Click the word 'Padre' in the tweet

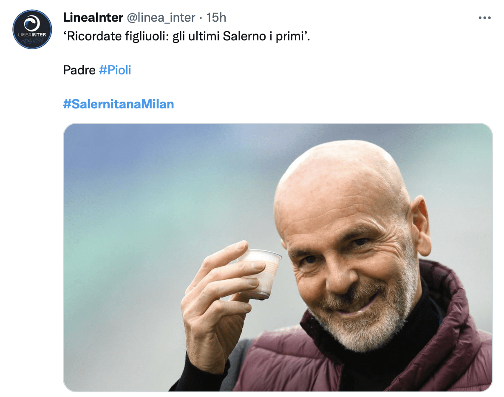[x=79, y=70]
